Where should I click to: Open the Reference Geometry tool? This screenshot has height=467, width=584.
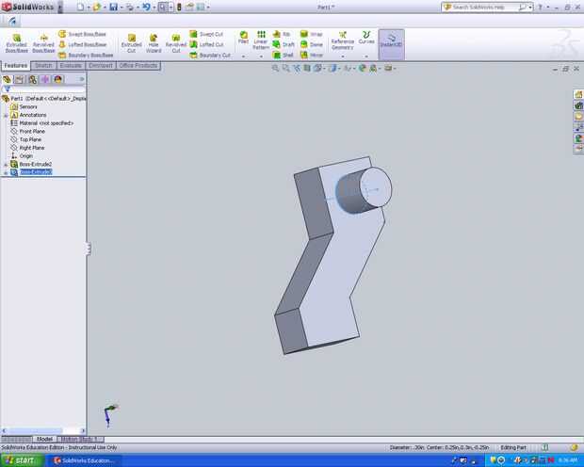point(343,40)
